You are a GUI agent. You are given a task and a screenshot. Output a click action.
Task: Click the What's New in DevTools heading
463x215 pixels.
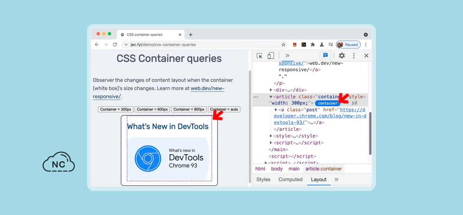click(x=168, y=126)
